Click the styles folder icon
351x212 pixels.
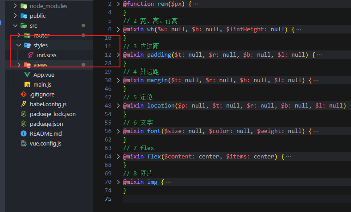click(x=27, y=45)
